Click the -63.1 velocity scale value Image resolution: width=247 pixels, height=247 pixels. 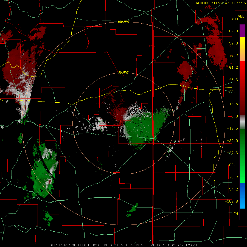click(x=232, y=165)
